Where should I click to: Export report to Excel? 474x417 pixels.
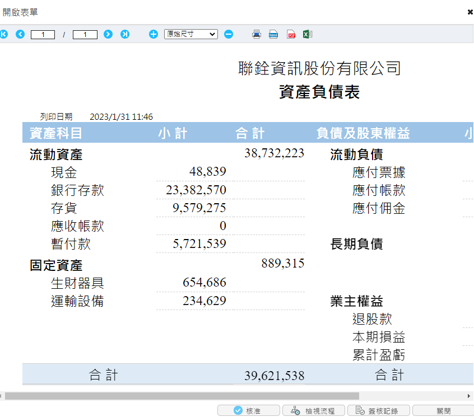click(x=308, y=34)
